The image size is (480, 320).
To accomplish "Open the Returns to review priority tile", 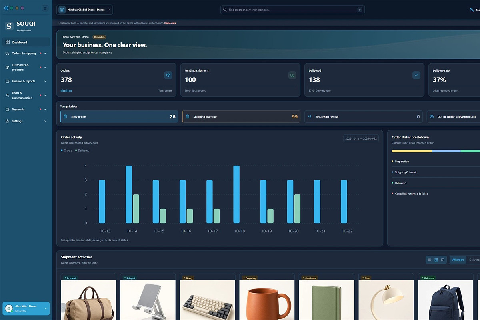I will (363, 117).
